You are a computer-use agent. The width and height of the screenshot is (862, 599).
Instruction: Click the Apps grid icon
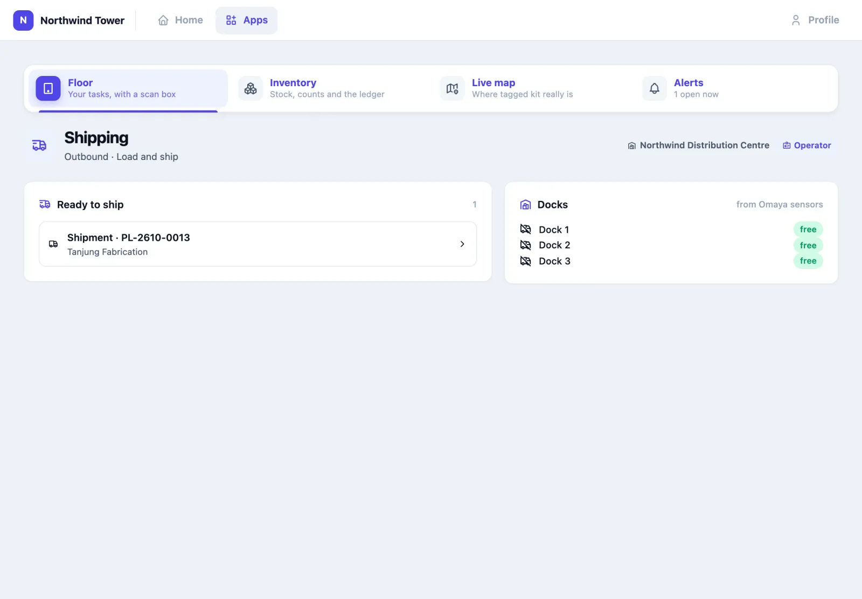[231, 20]
